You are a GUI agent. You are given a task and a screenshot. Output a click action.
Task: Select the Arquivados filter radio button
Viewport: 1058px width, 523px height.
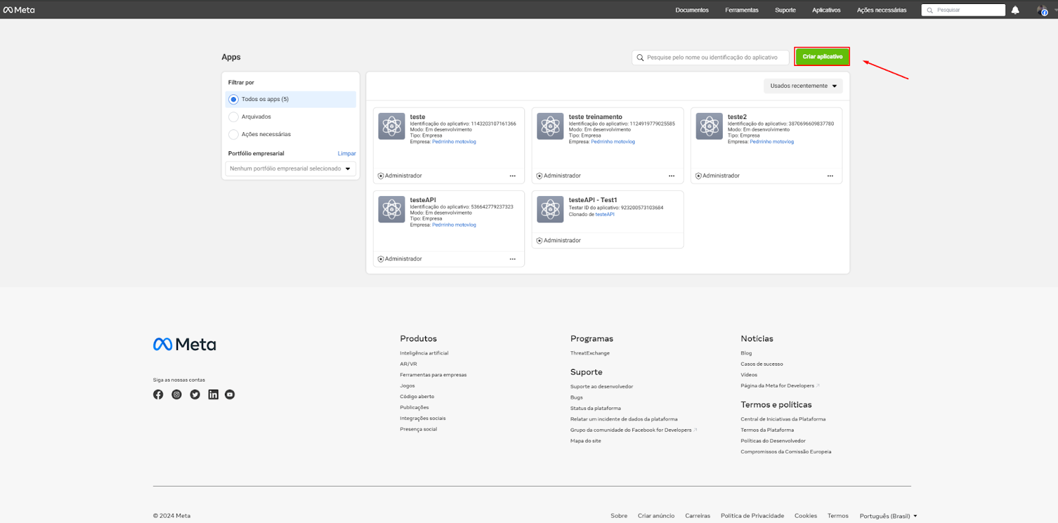233,117
